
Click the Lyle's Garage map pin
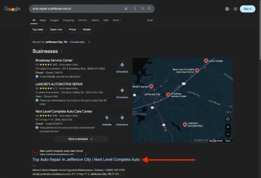[206, 61]
